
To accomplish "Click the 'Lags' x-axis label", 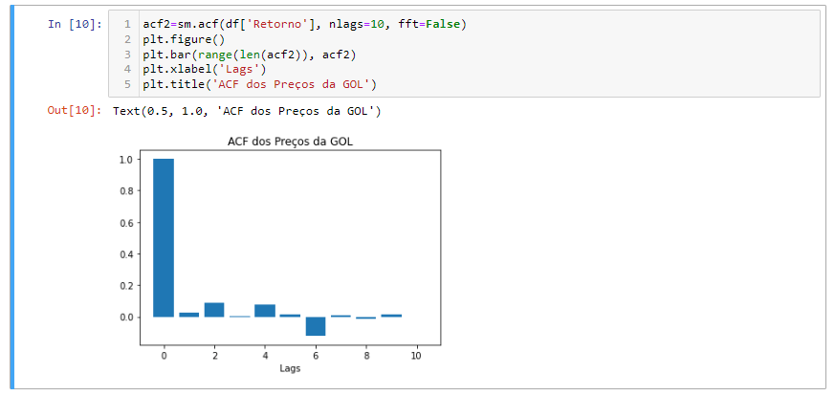I will click(291, 369).
